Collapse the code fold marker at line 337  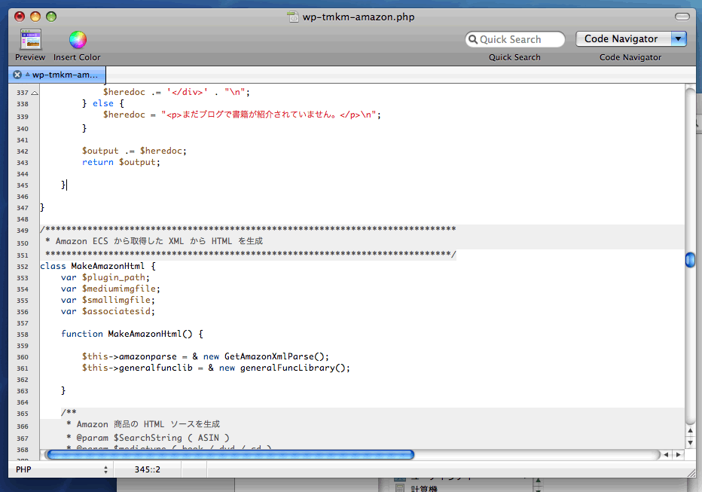coord(35,93)
